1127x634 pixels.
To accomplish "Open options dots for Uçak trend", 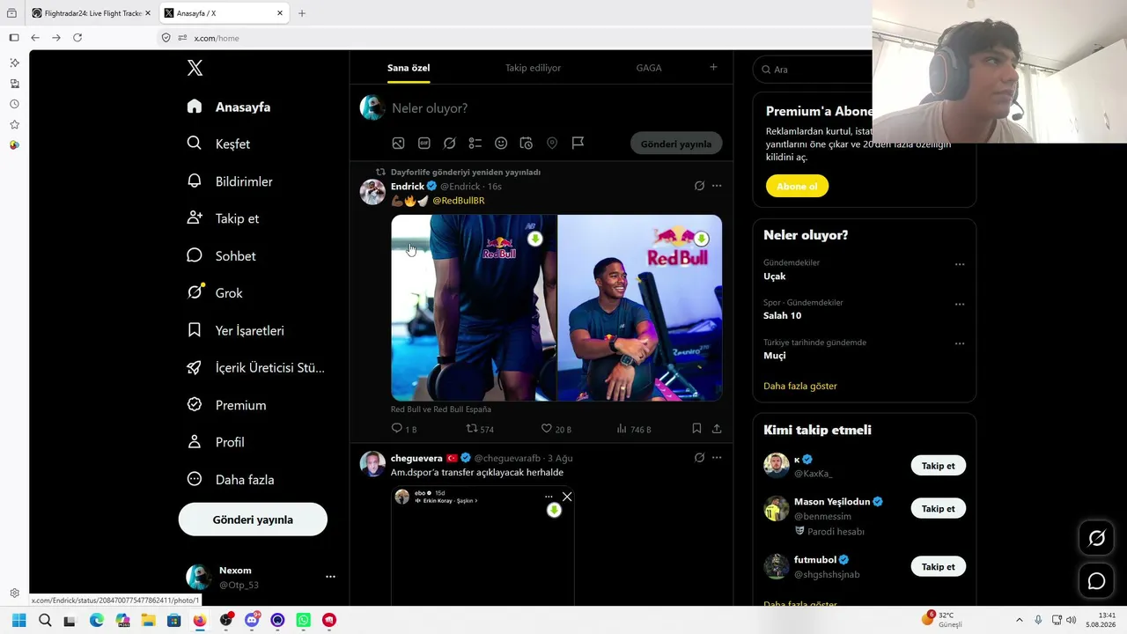I will tap(960, 264).
